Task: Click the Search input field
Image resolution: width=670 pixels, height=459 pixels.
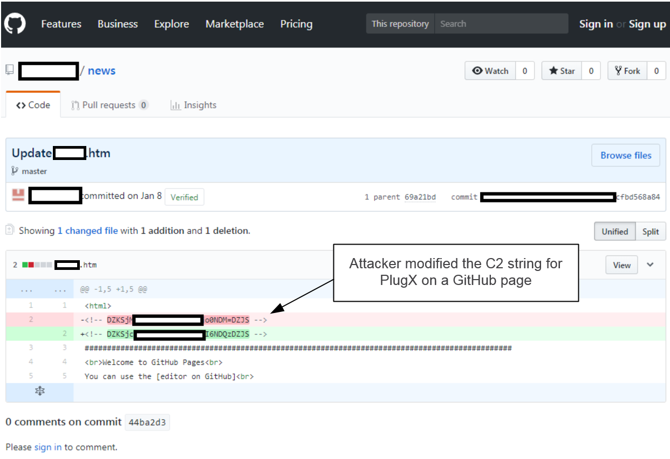Action: pyautogui.click(x=501, y=24)
